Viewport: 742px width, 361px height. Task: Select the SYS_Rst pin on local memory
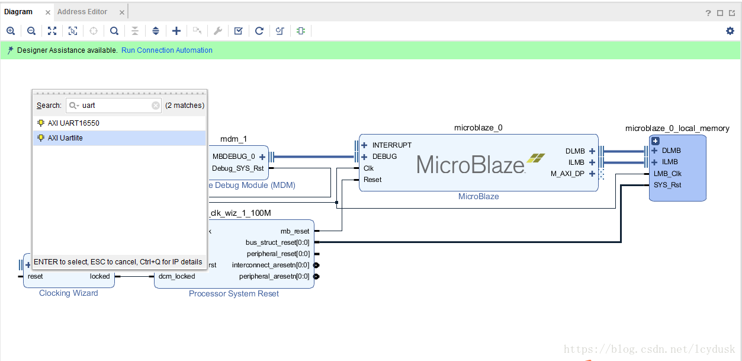coord(667,185)
